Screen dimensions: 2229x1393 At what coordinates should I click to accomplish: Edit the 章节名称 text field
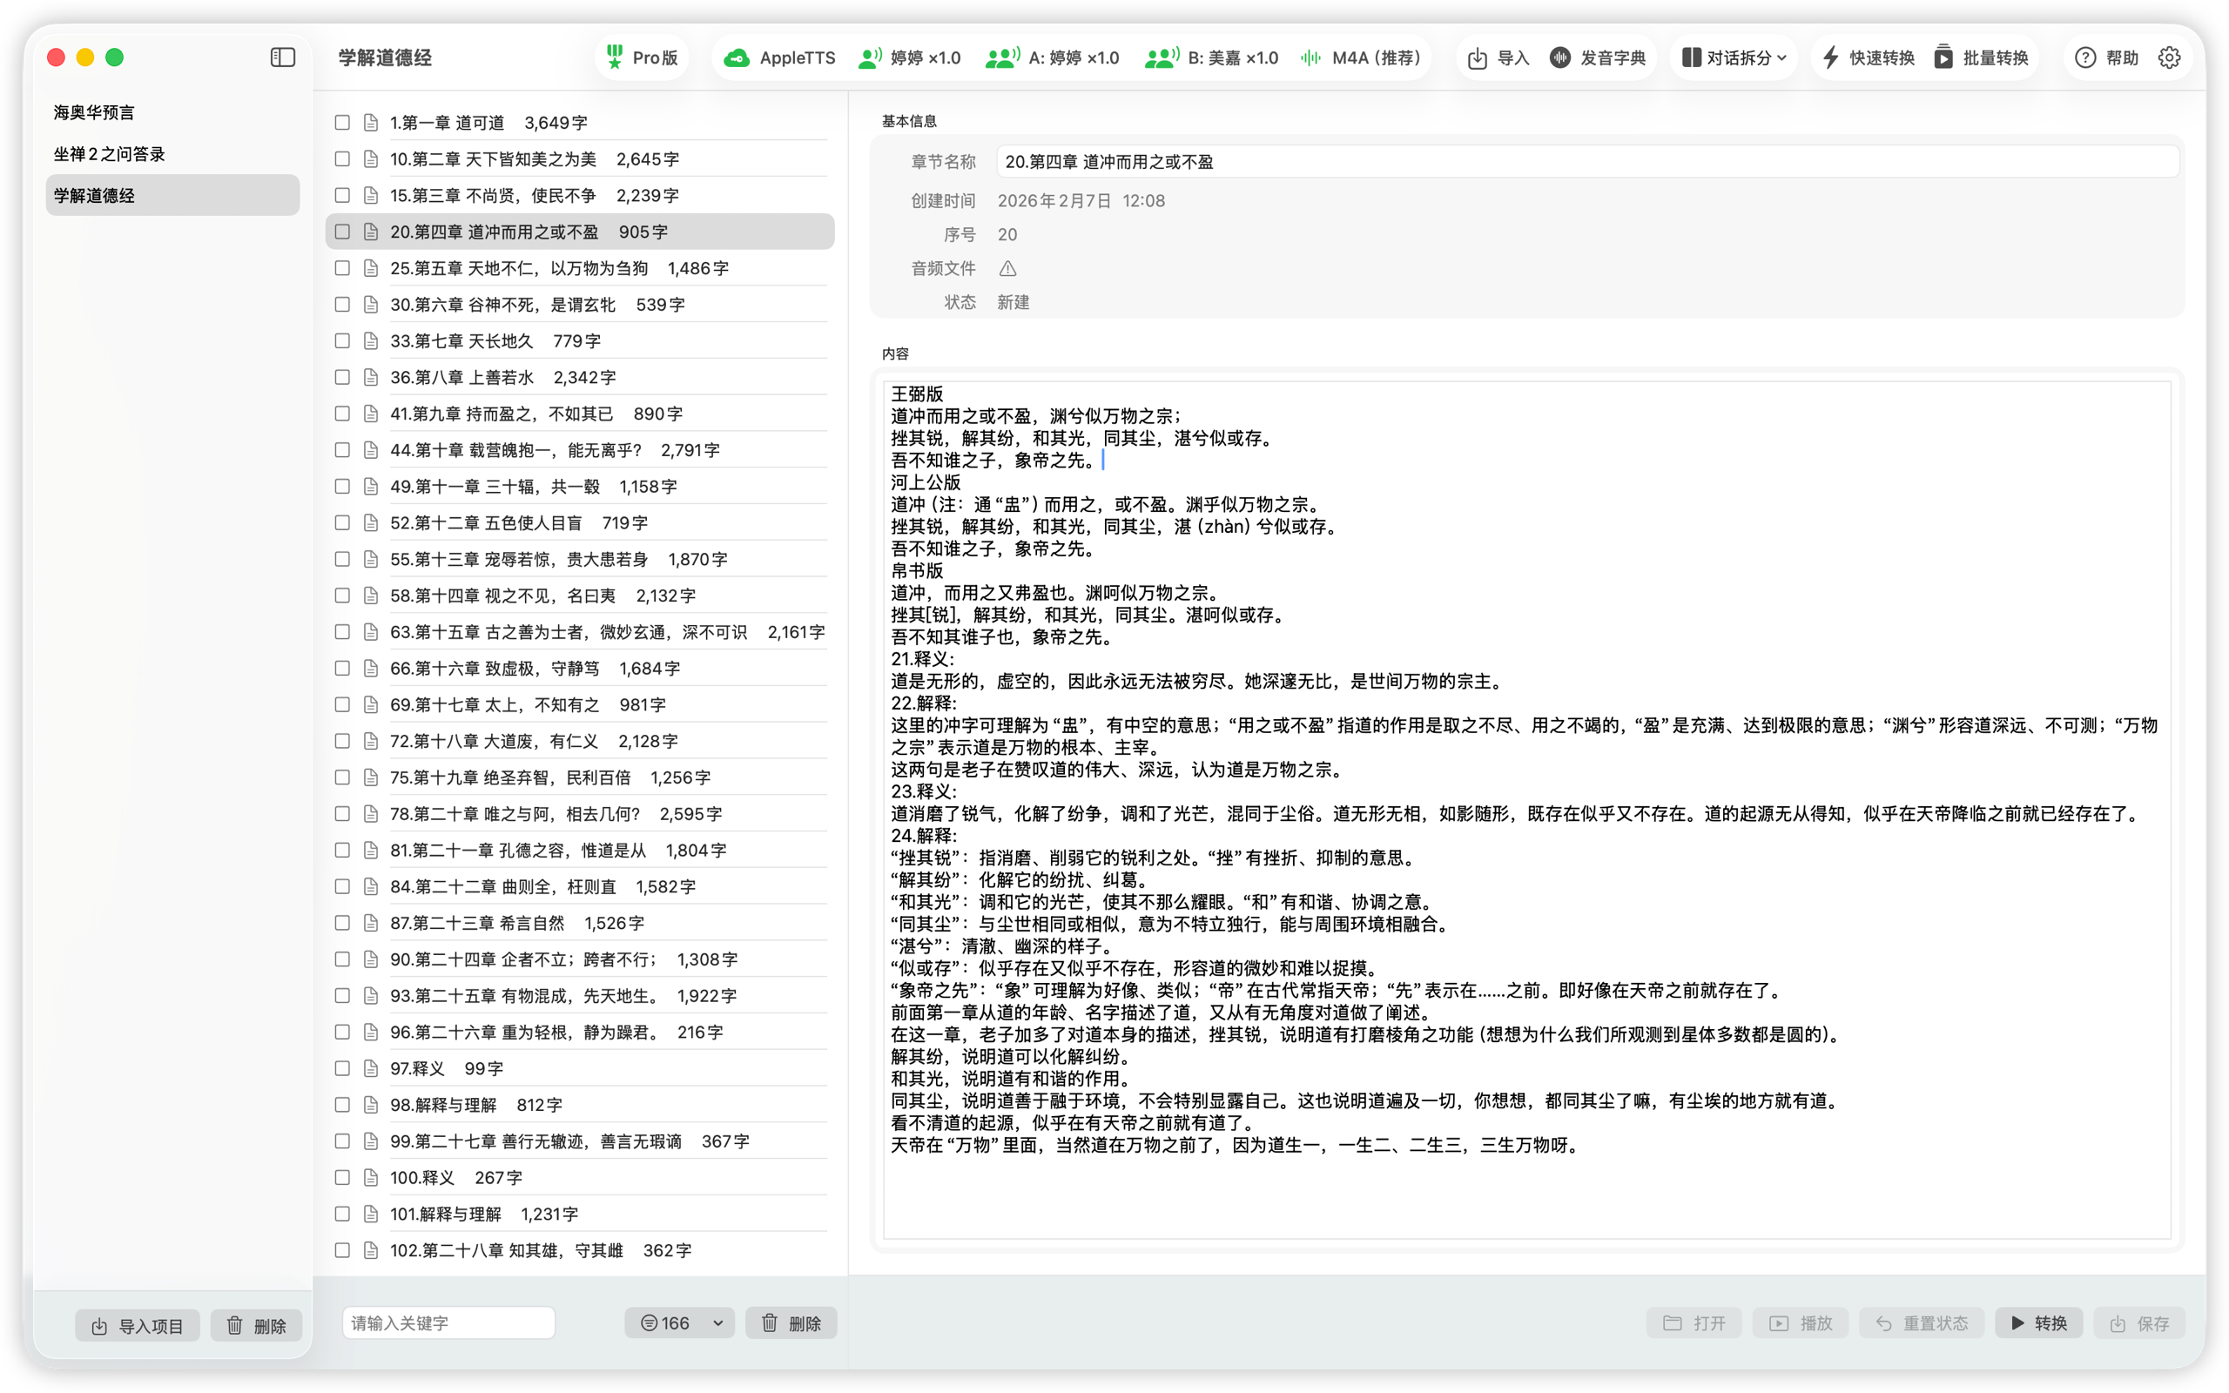pos(1587,161)
